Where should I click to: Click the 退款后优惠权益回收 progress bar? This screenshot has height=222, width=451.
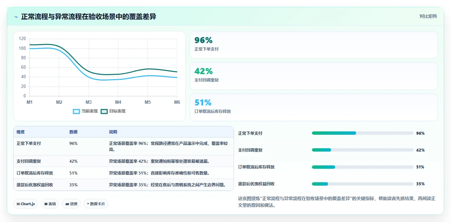[x=363, y=184]
